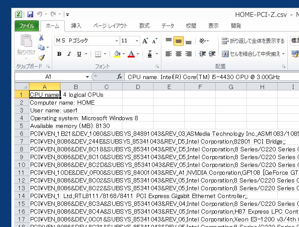Click the formula bar with CPU name text

pos(212,77)
